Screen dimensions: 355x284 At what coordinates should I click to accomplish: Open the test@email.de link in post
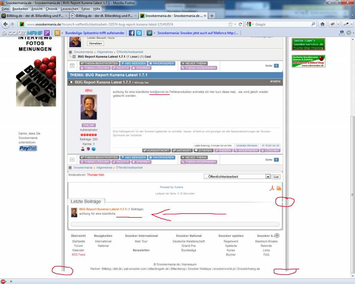159,92
